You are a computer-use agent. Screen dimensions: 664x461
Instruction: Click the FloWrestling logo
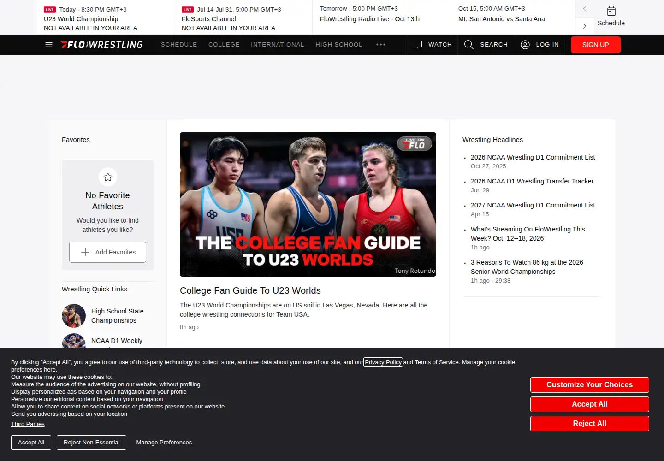click(x=101, y=45)
